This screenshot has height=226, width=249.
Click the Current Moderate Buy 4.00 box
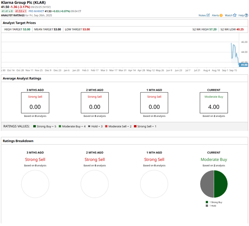[x=214, y=103]
